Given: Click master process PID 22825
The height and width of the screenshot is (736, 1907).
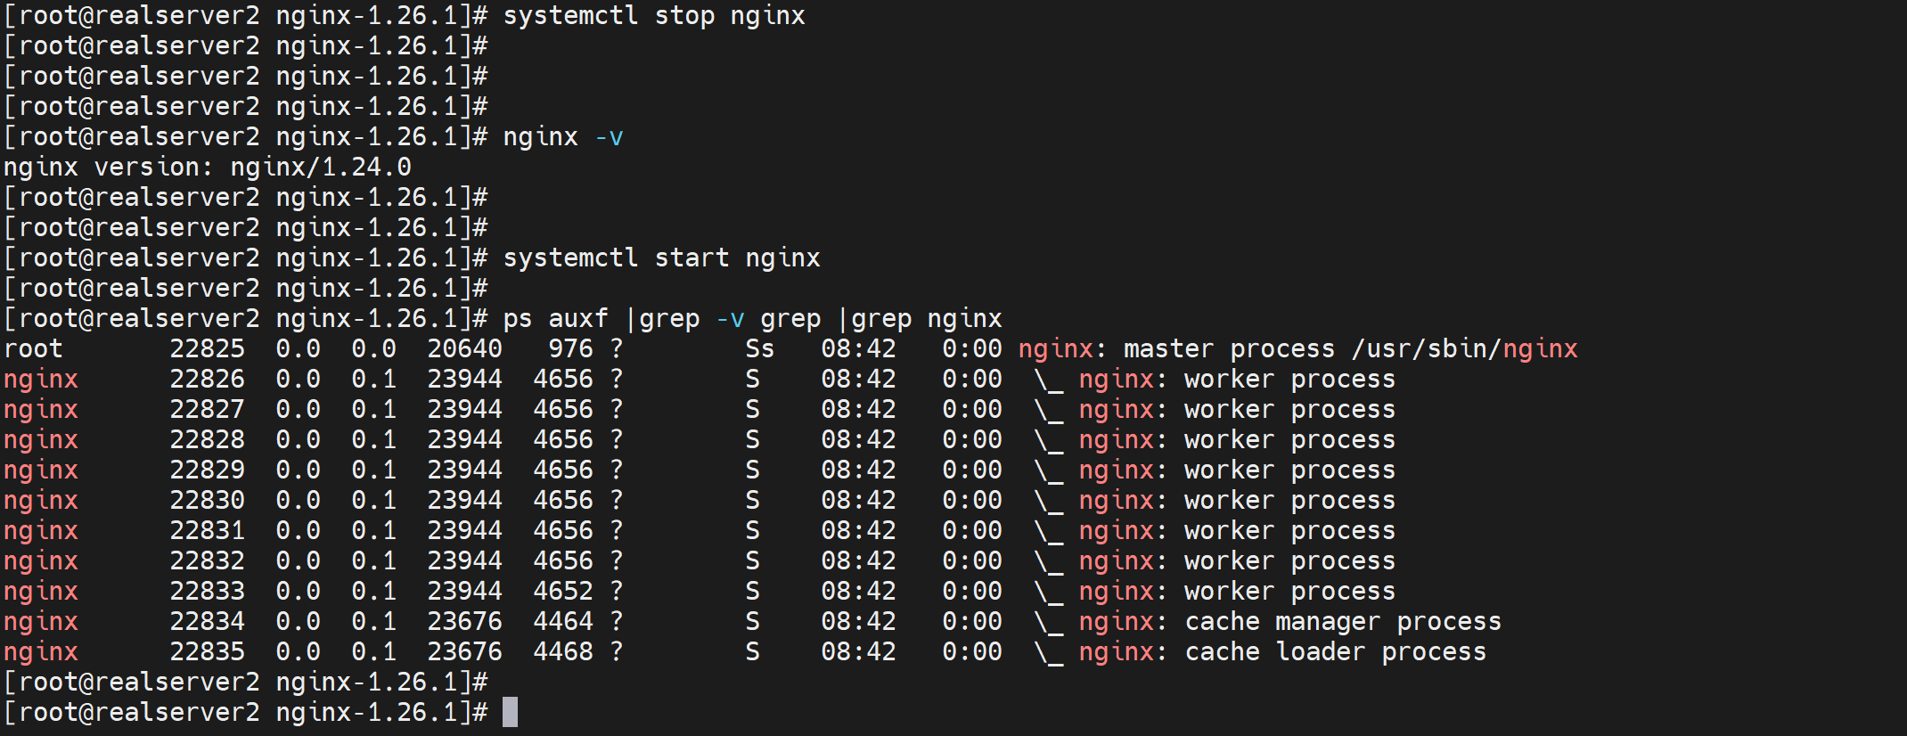Looking at the screenshot, I should click(x=207, y=349).
